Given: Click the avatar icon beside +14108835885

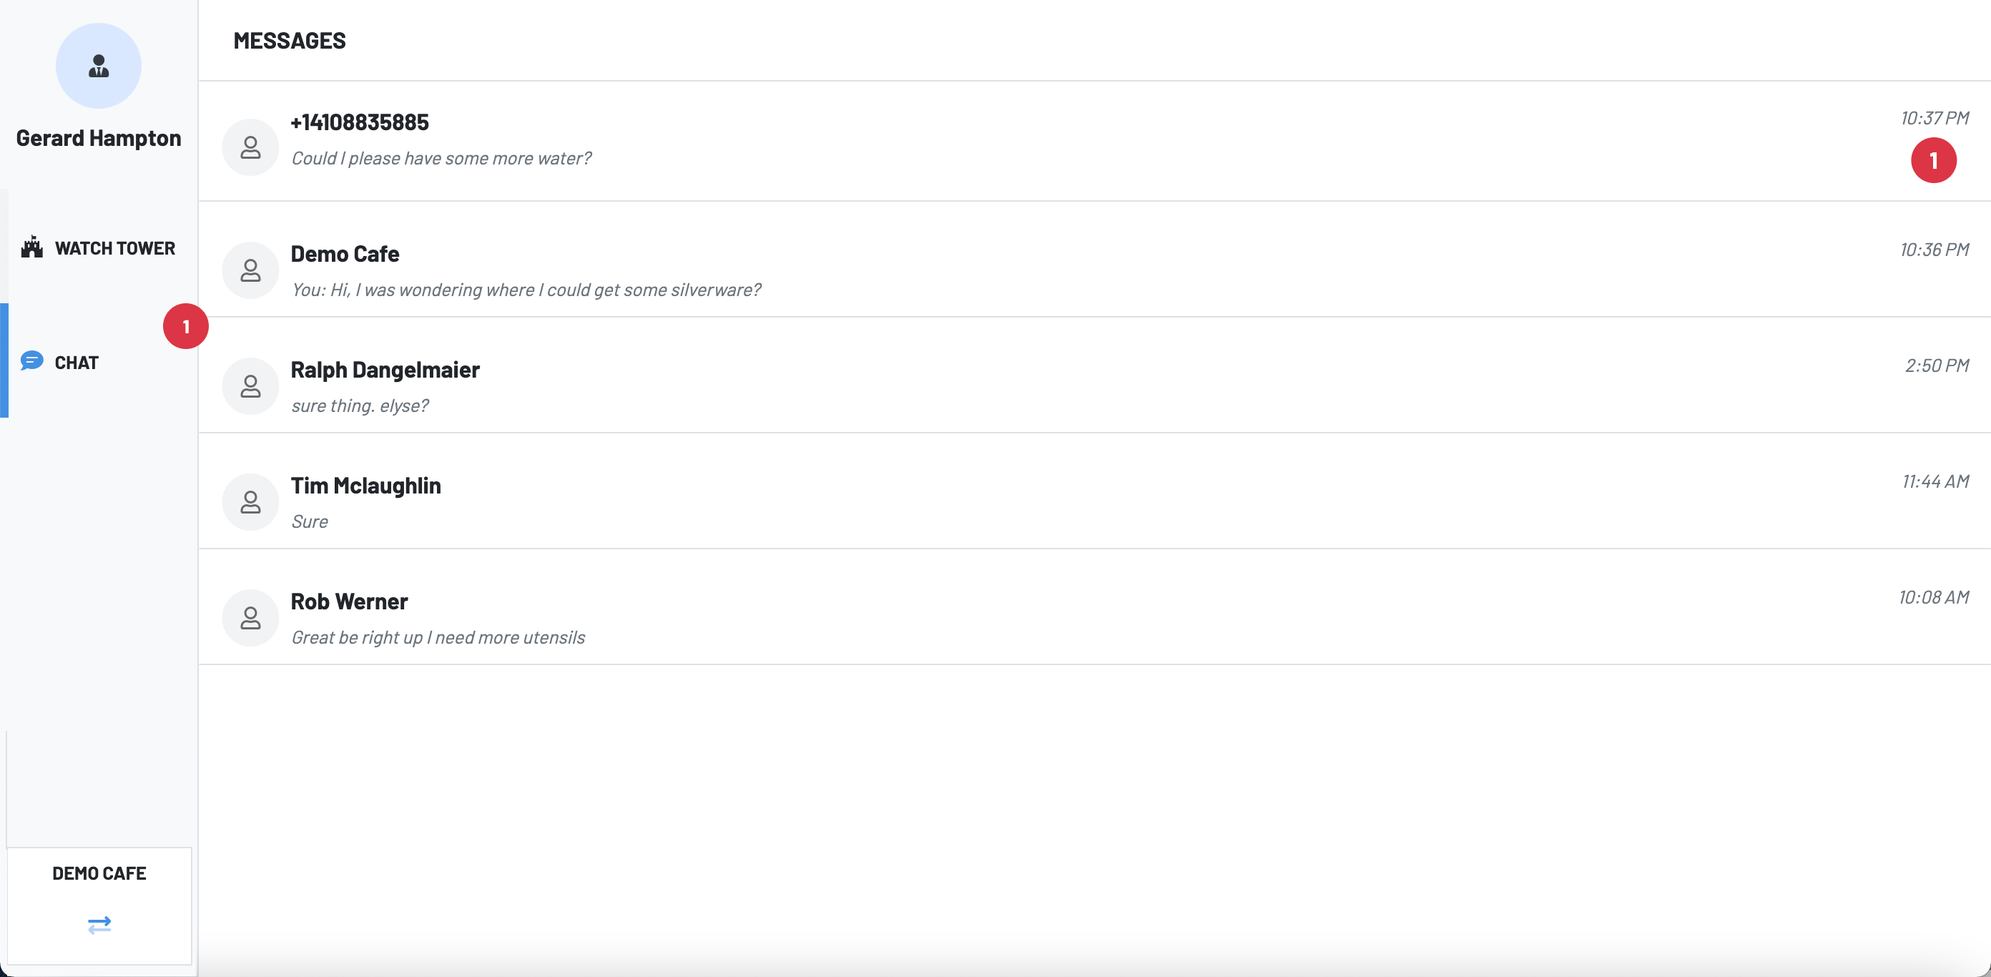Looking at the screenshot, I should tap(250, 147).
